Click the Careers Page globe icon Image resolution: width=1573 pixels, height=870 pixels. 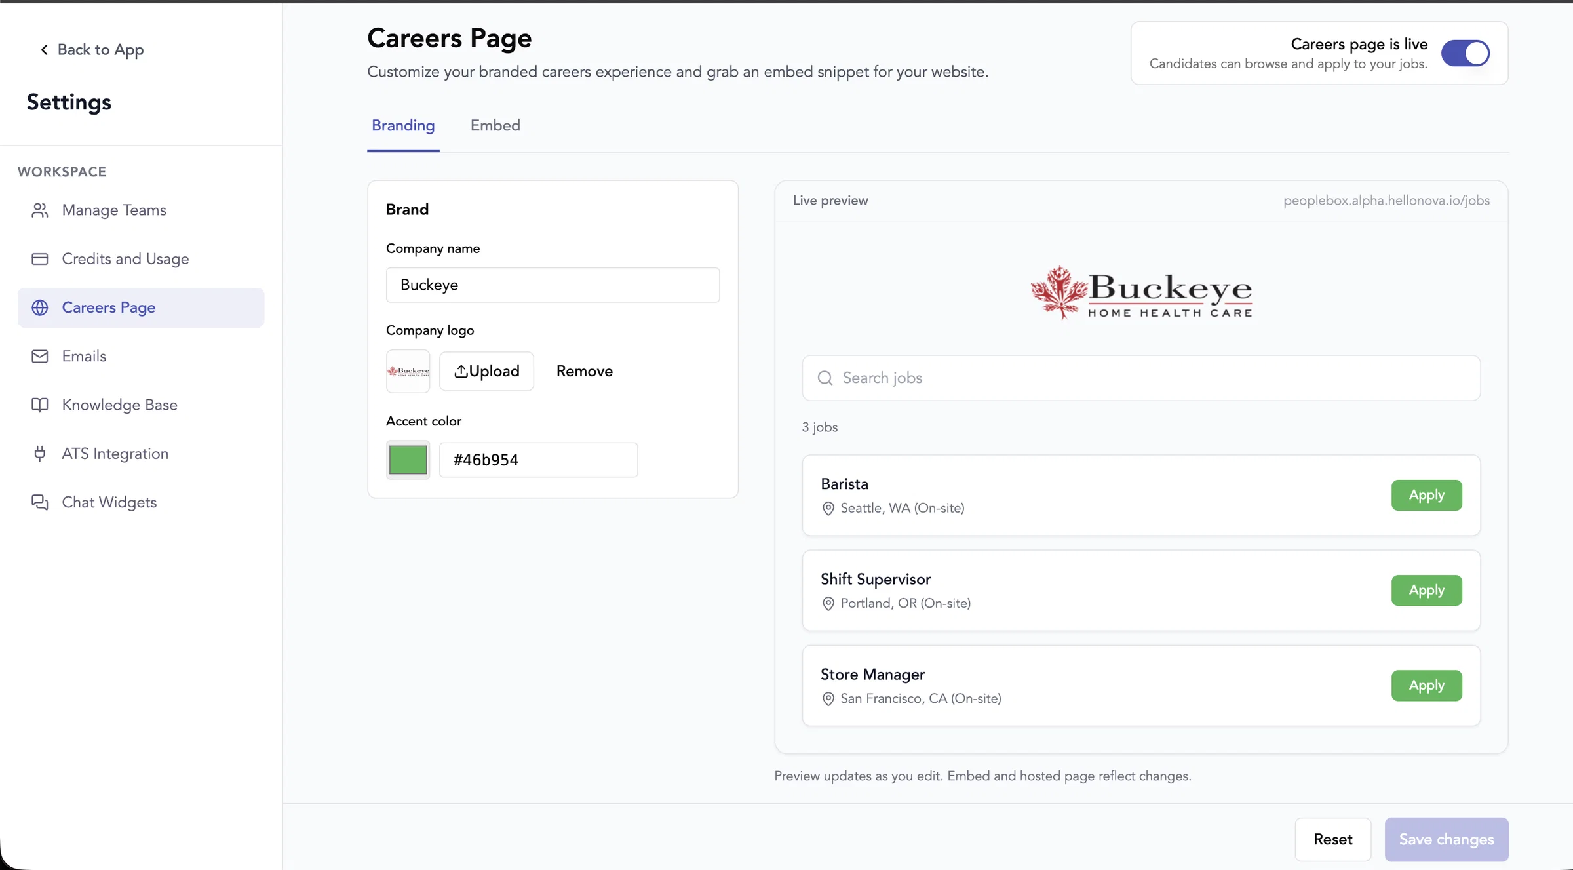[40, 307]
